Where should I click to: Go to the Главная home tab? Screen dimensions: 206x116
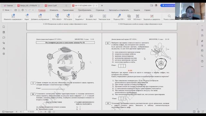[x=8, y=5]
